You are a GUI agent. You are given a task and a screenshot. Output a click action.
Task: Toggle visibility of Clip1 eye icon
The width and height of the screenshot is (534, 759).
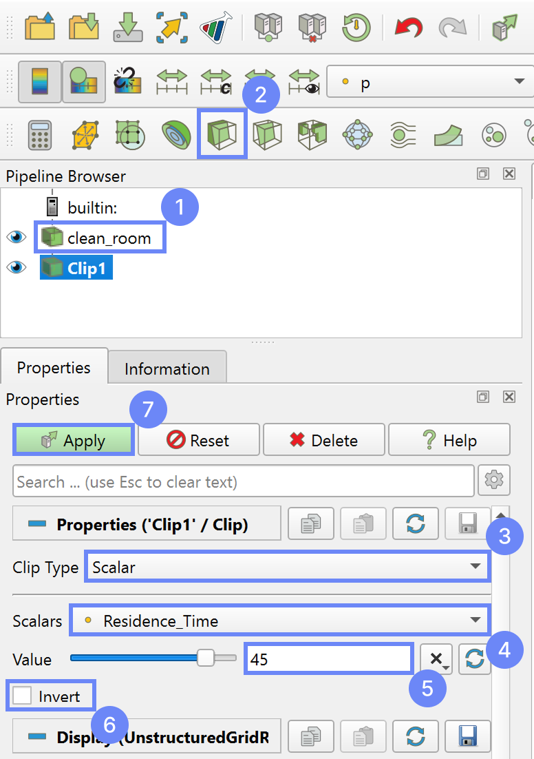[x=15, y=267]
